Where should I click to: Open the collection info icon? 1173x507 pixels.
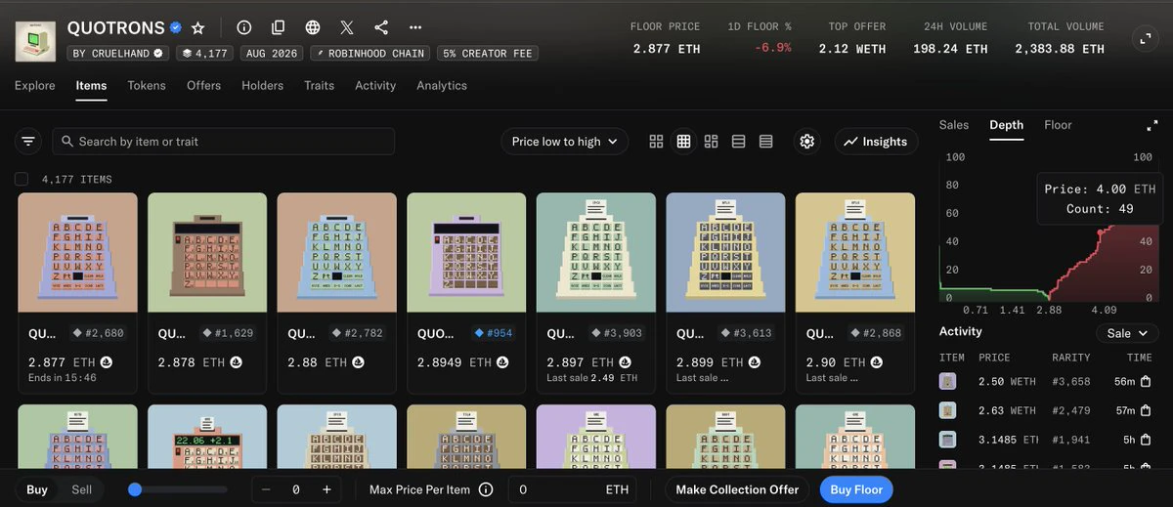(244, 28)
